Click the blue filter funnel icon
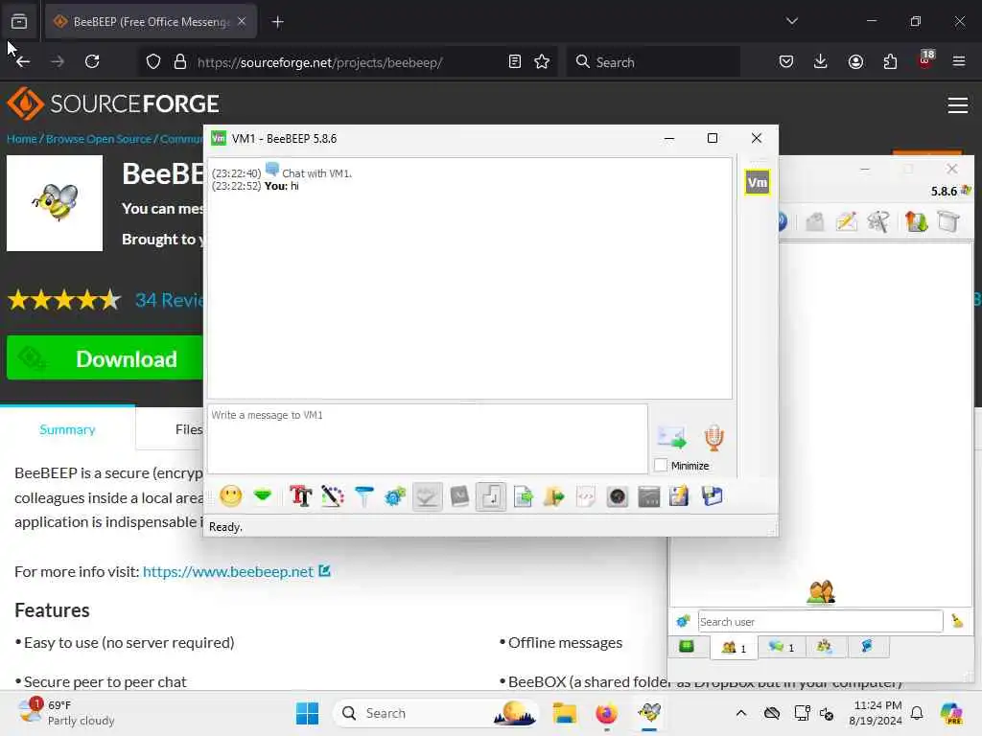This screenshot has width=982, height=736. (363, 496)
